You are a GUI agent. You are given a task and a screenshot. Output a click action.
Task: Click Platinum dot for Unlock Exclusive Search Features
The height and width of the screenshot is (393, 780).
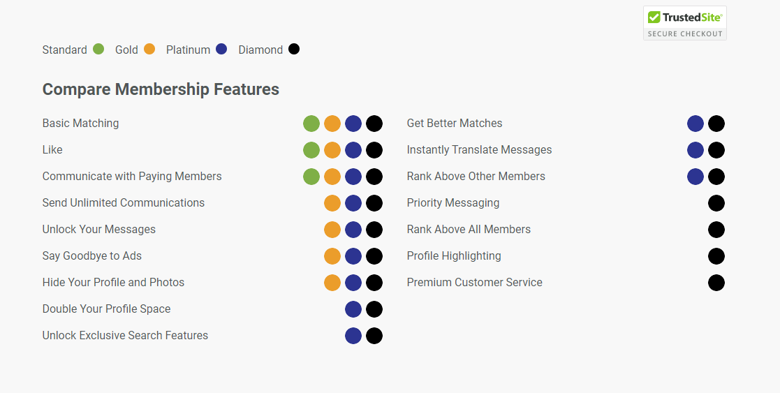point(353,336)
